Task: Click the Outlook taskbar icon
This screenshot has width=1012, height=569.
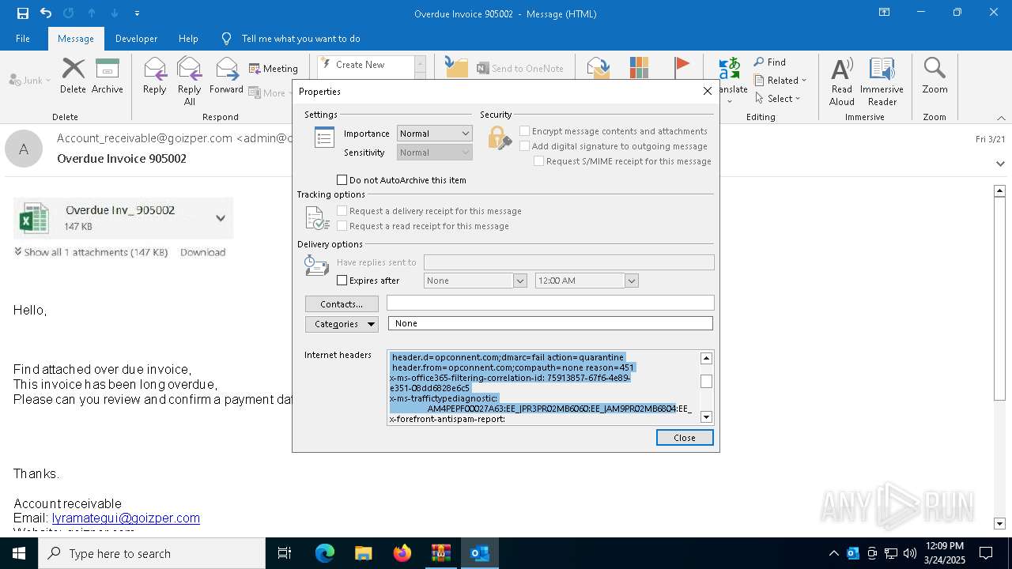Action: tap(479, 553)
